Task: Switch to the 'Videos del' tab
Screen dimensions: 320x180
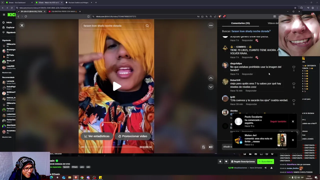Action: coord(273,23)
